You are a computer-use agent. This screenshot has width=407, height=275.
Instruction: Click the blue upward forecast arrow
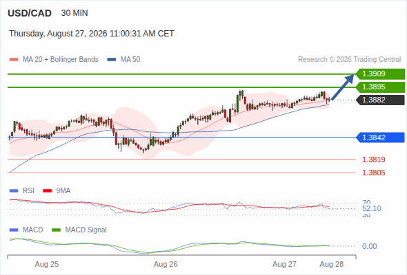343,87
